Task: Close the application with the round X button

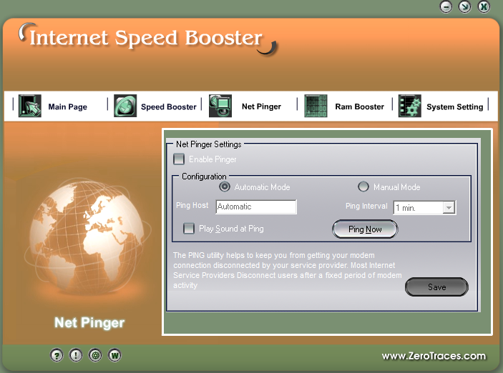Action: pos(484,6)
